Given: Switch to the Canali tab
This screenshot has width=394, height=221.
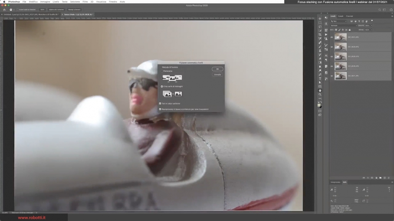Looking at the screenshot, I should point(340,16).
